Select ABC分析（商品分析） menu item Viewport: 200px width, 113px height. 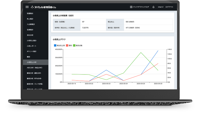coord(34,68)
